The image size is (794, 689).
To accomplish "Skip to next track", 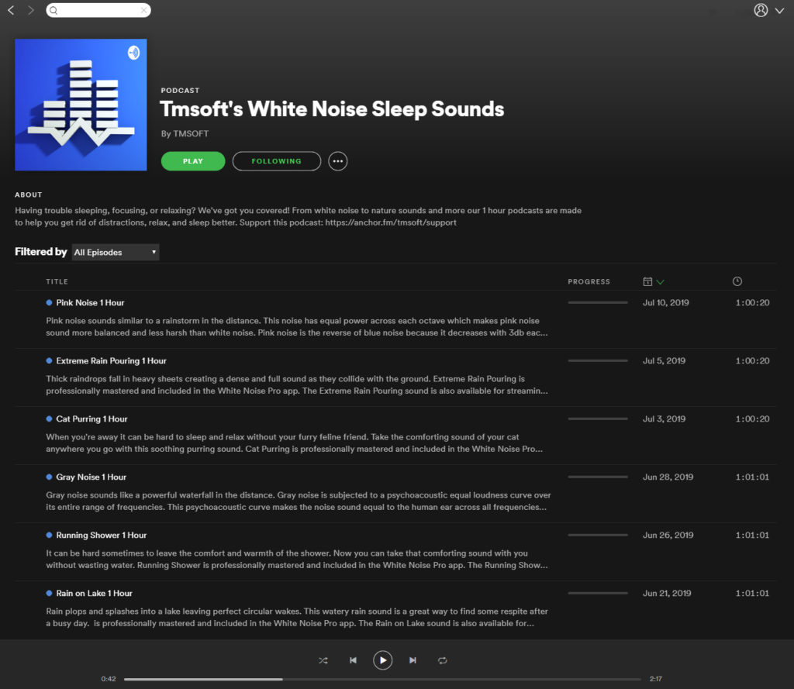I will click(x=413, y=660).
